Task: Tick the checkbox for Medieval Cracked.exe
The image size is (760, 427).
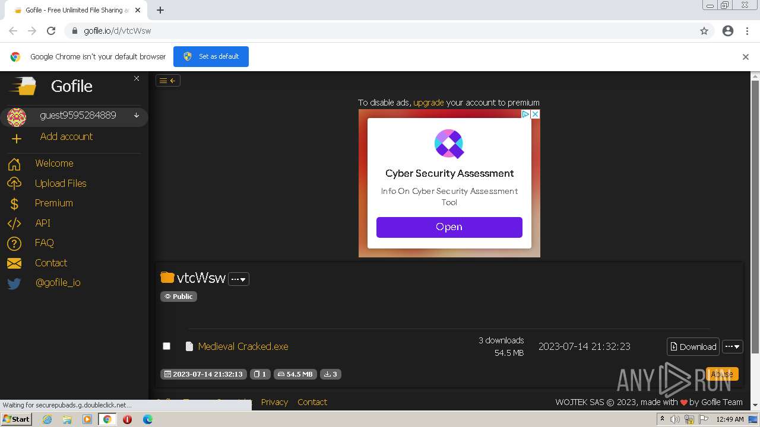Action: click(x=167, y=346)
